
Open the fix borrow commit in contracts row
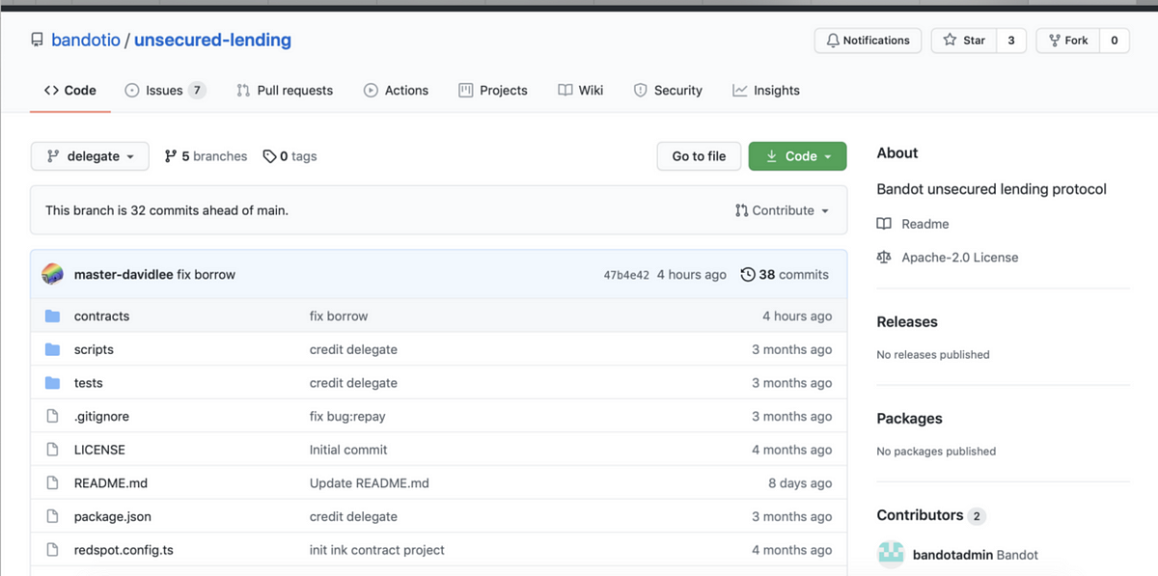[x=339, y=316]
